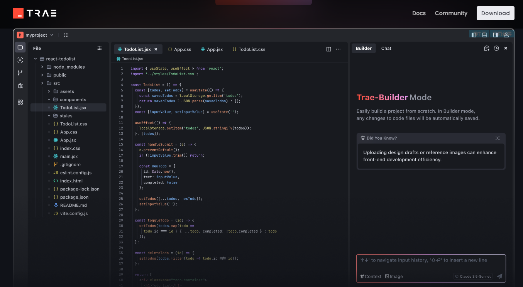
Task: Open the chat history clock icon
Action: (496, 48)
